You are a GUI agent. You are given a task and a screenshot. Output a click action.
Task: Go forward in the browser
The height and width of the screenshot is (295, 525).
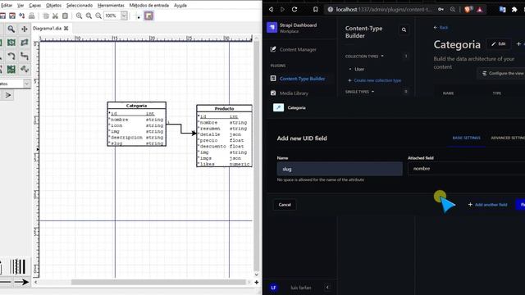click(282, 9)
